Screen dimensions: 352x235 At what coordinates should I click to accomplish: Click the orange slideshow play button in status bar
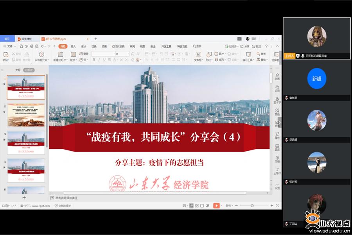tap(216, 206)
